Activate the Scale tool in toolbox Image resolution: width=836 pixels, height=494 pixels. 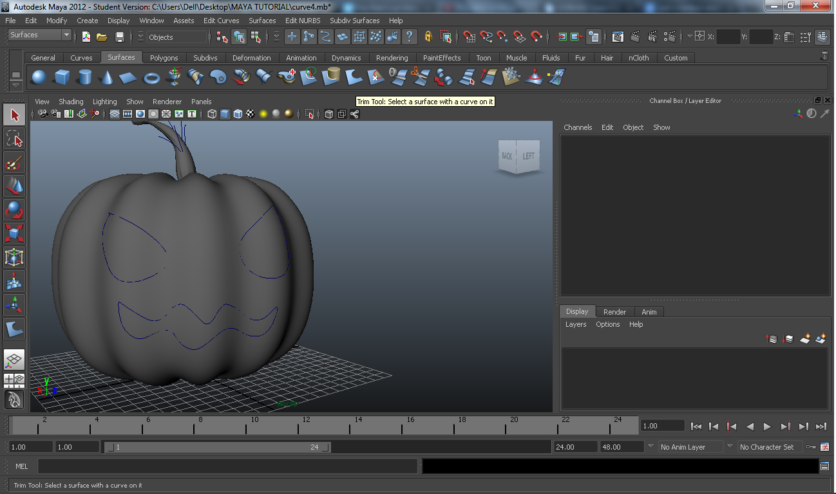(x=14, y=233)
